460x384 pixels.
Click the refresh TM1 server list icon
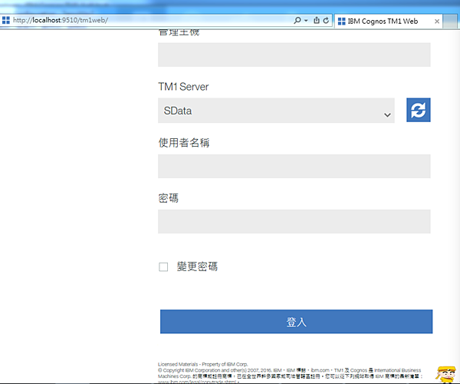point(419,110)
